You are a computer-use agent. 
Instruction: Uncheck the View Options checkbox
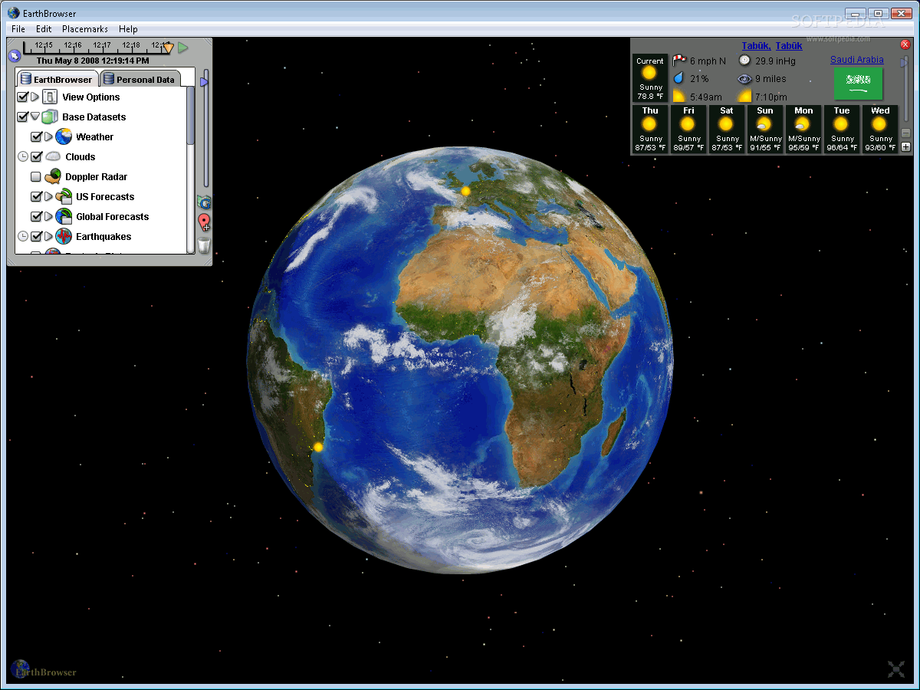click(22, 97)
